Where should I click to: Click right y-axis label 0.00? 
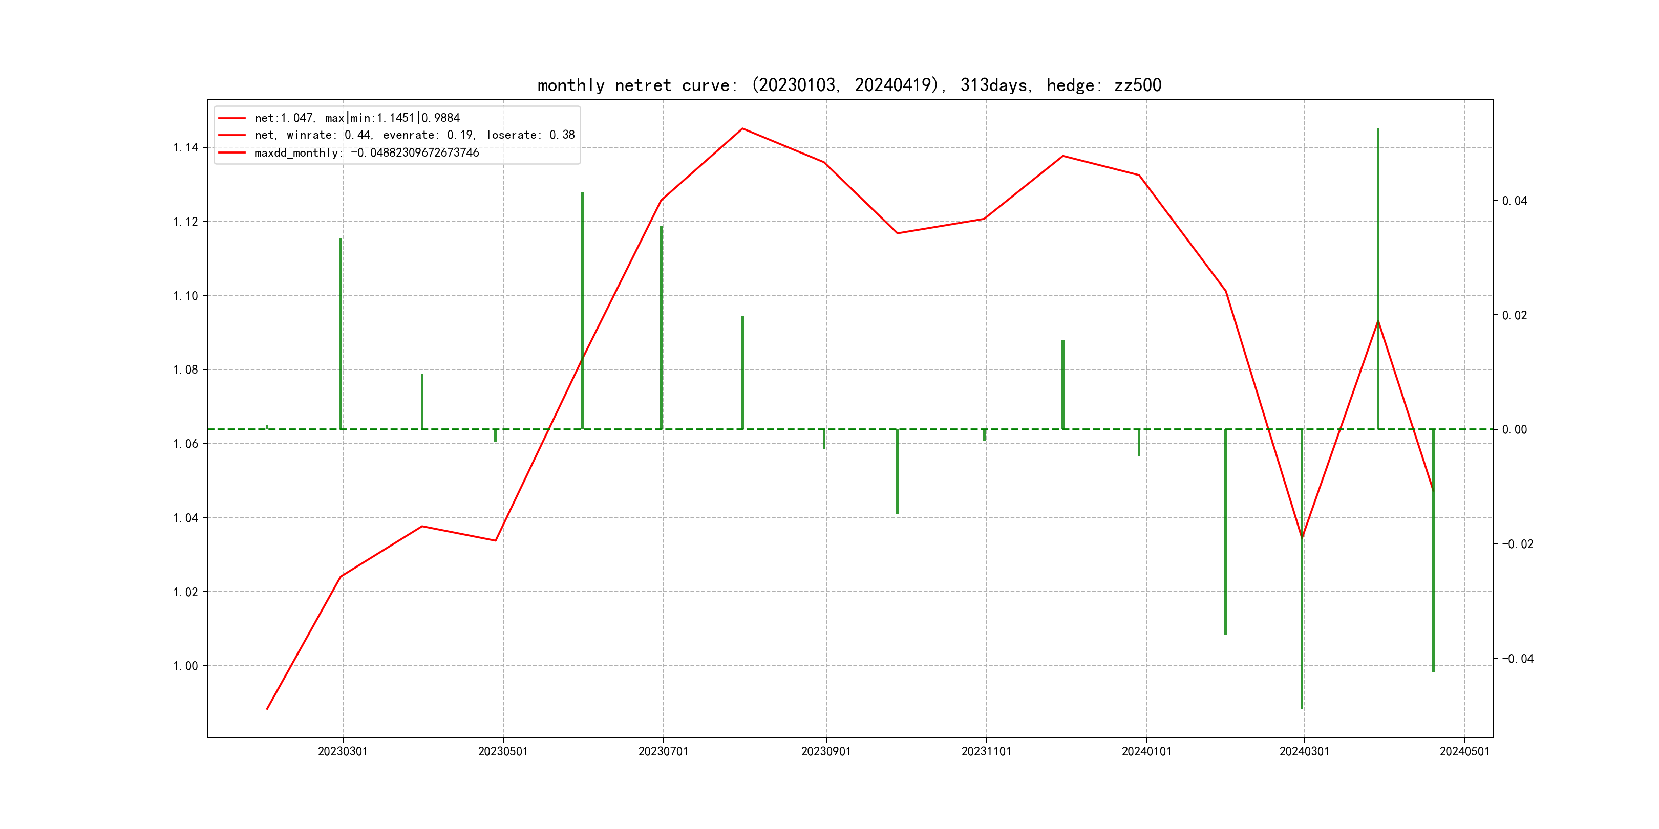1514,430
